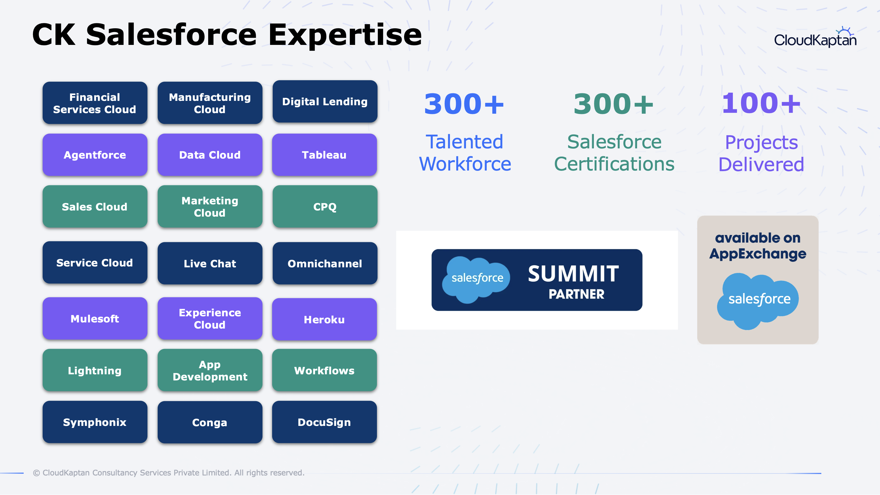Click the Sales Cloud tile
The width and height of the screenshot is (880, 495).
95,206
